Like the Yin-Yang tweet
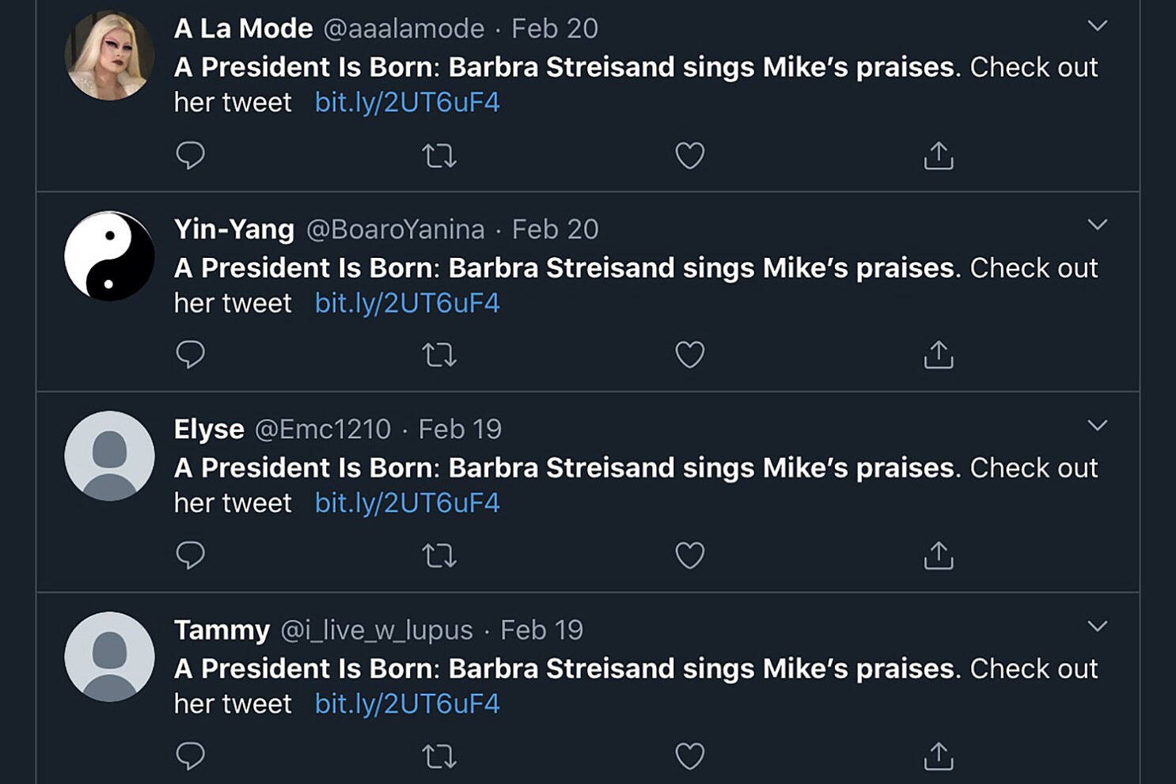The image size is (1176, 784). coord(689,354)
